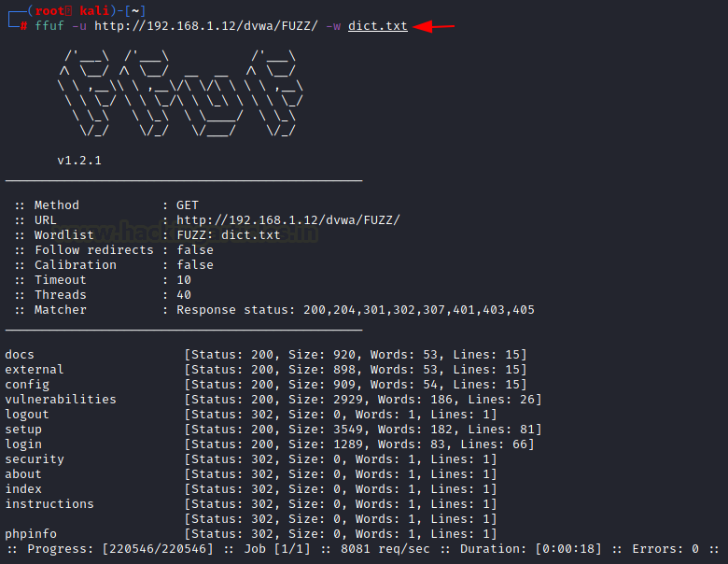
Task: Click the 'phpinfo' result entry
Action: pos(31,534)
